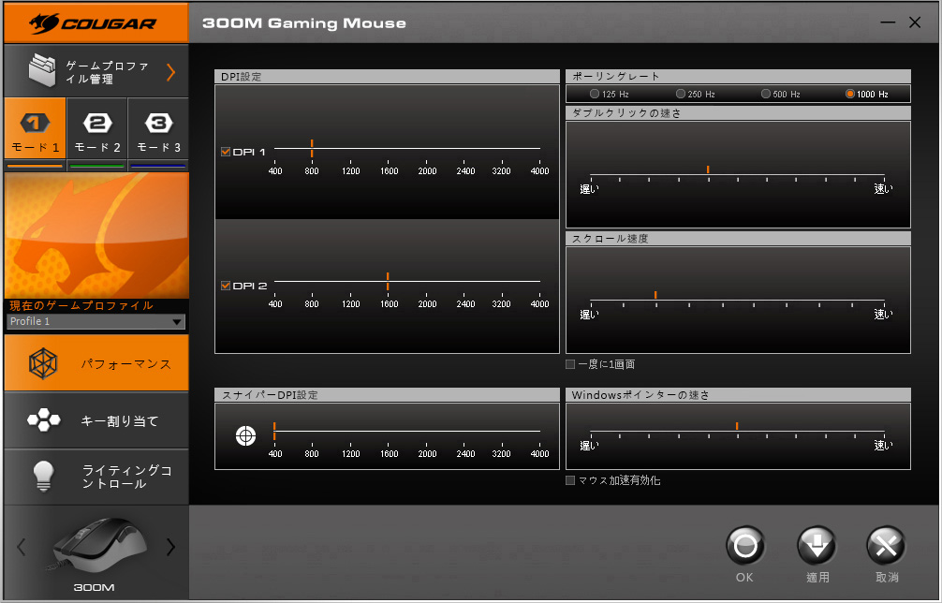Set DPI 2 slider to 2400
942x603 pixels.
click(x=464, y=281)
